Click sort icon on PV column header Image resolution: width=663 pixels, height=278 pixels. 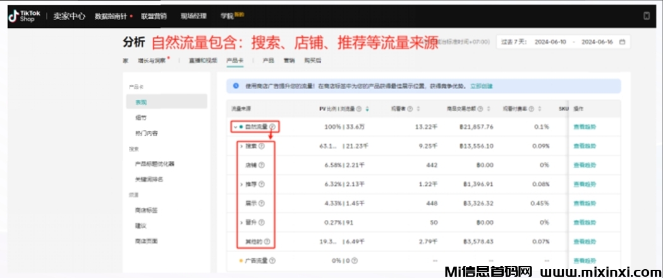click(x=367, y=108)
